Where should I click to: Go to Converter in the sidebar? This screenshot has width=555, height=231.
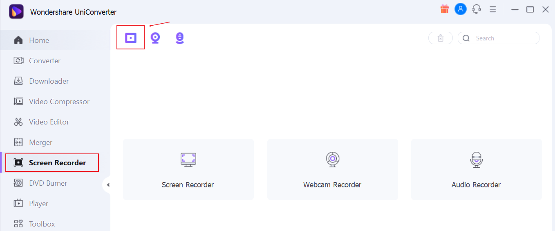point(45,61)
